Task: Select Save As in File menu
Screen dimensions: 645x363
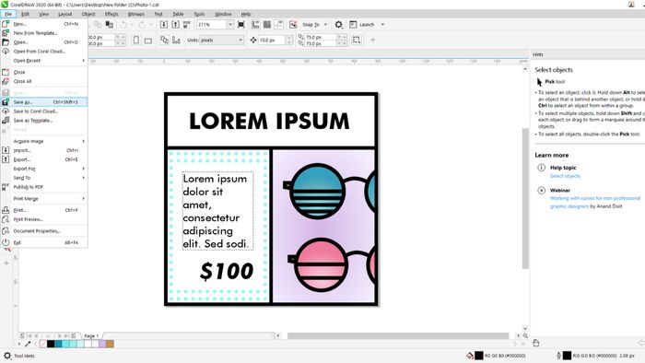Action: pyautogui.click(x=44, y=102)
